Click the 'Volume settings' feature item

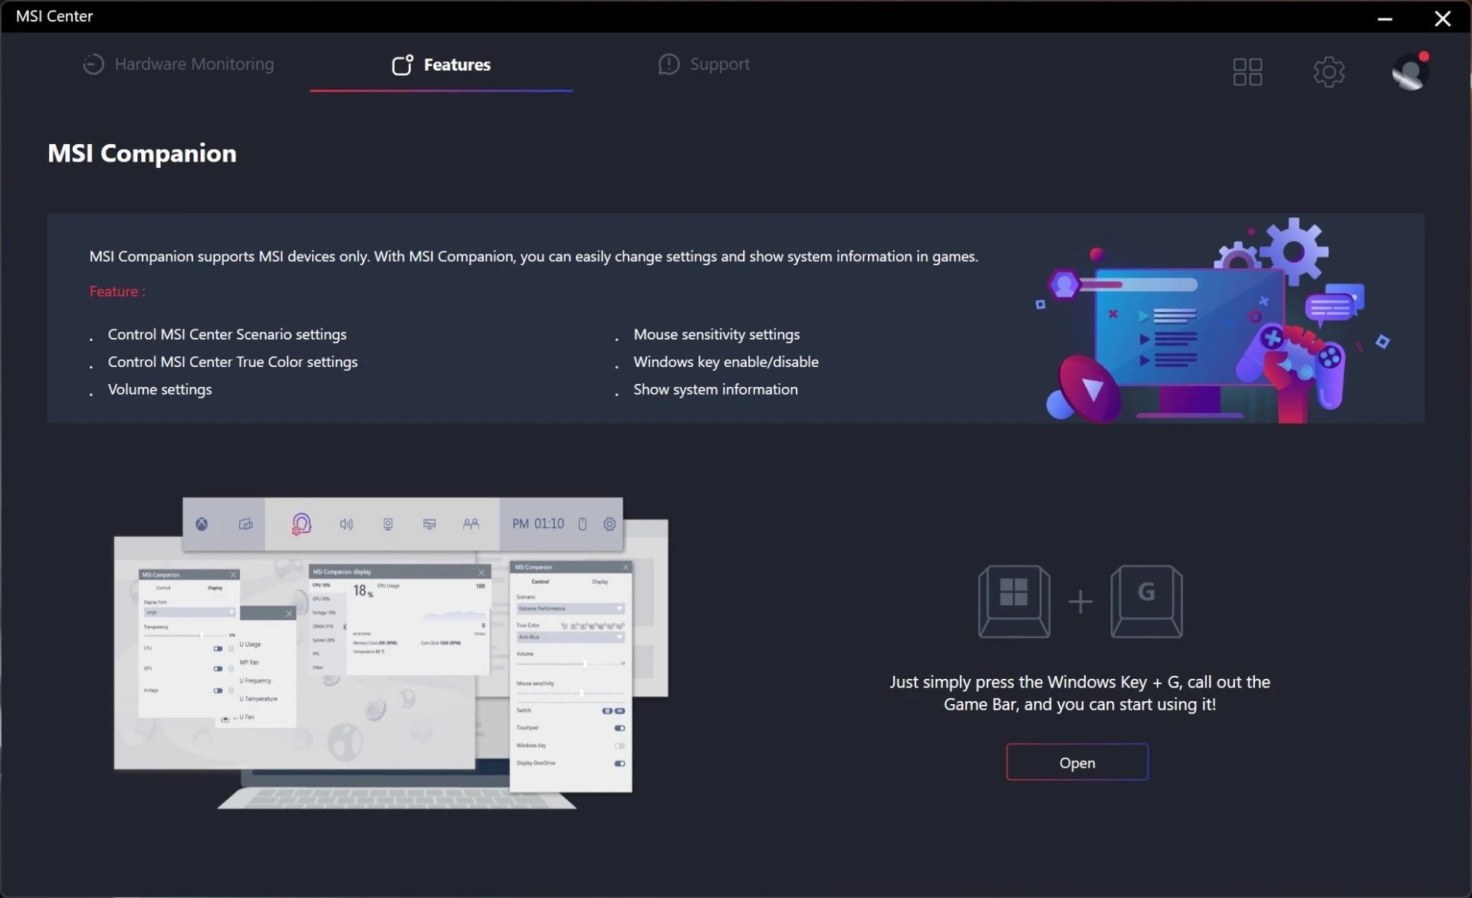coord(159,389)
